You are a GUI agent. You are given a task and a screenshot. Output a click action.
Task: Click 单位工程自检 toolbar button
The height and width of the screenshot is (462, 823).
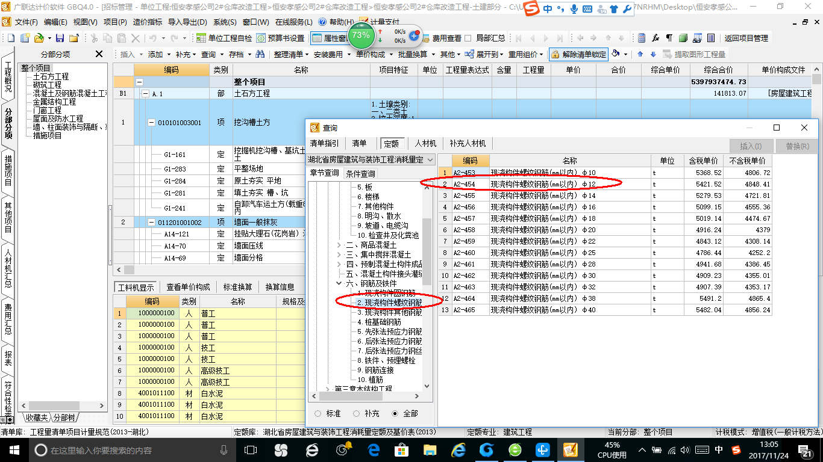[224, 38]
